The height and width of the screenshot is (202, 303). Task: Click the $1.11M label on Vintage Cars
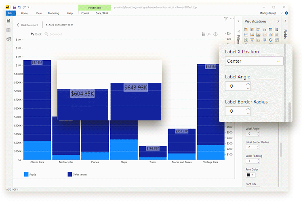[210, 67]
